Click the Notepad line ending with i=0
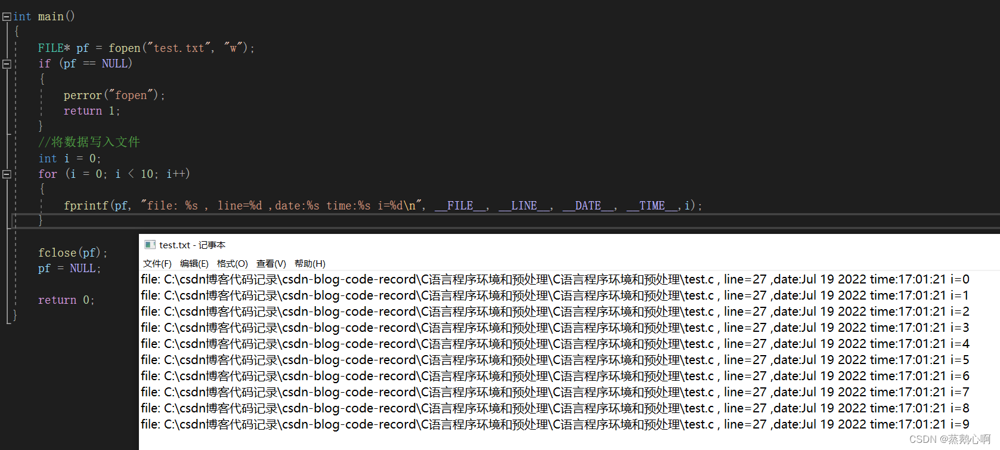Image resolution: width=1000 pixels, height=450 pixels. click(555, 279)
